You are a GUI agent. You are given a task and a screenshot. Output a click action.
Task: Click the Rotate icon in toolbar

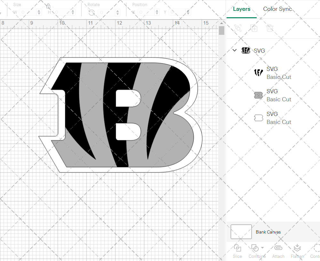coord(92,12)
